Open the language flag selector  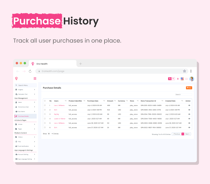182,79
